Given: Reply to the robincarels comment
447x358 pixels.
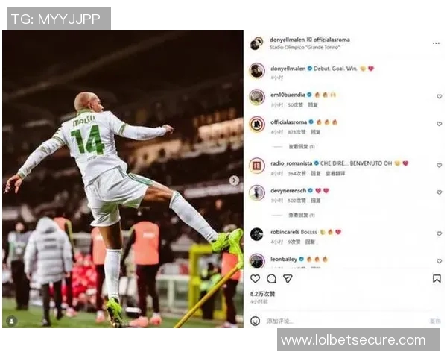Looking at the screenshot, I should click(x=310, y=242).
